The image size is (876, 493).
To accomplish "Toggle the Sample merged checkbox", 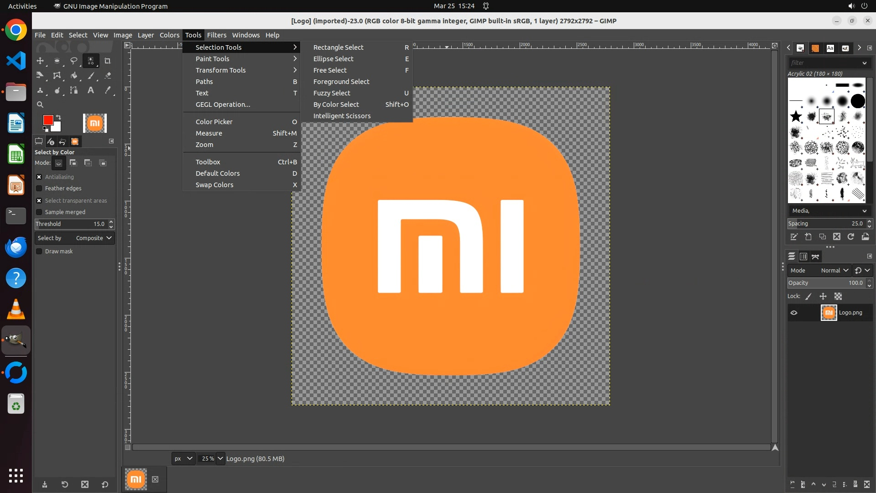I will 39,212.
